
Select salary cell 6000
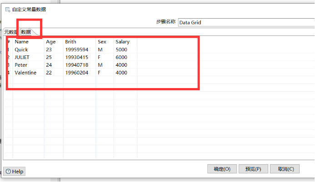(125, 57)
